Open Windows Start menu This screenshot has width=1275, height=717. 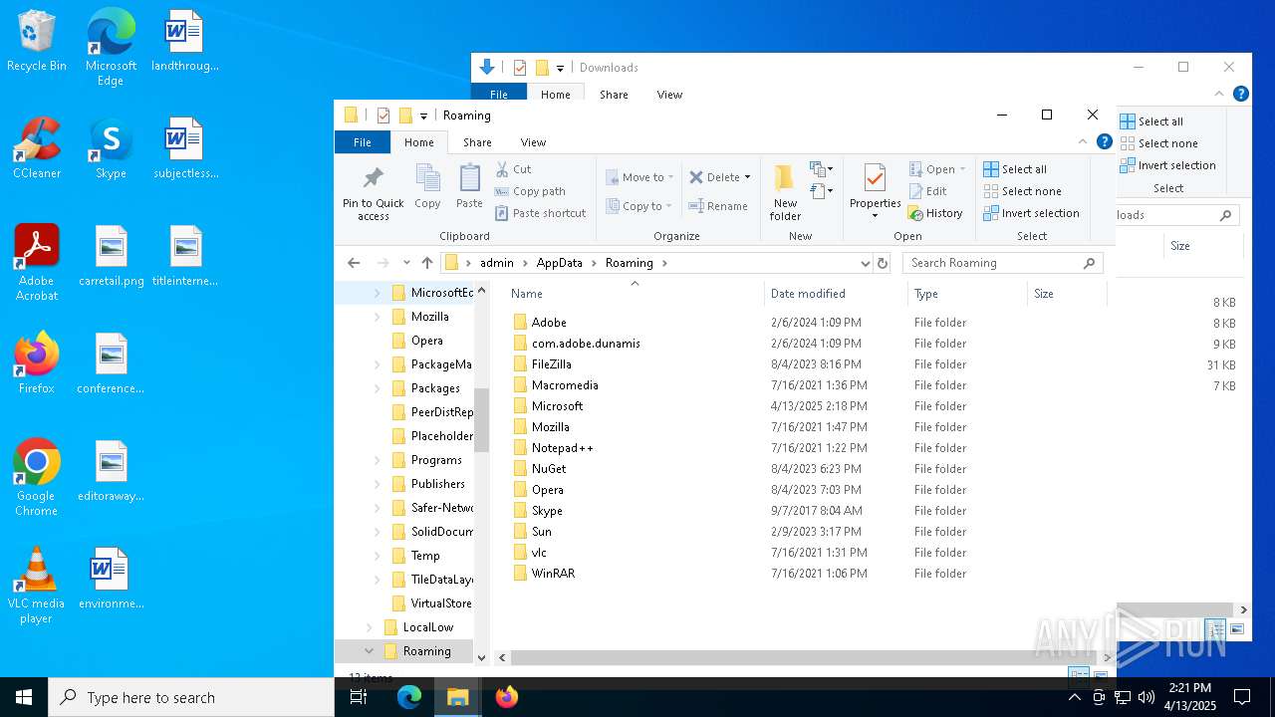pos(24,697)
